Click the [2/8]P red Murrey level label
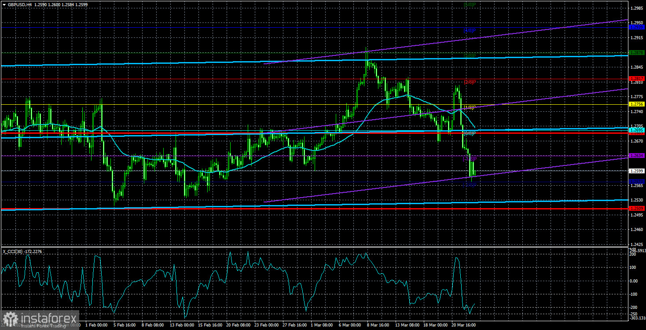Viewport: 646px width, 330px height. coord(470,82)
